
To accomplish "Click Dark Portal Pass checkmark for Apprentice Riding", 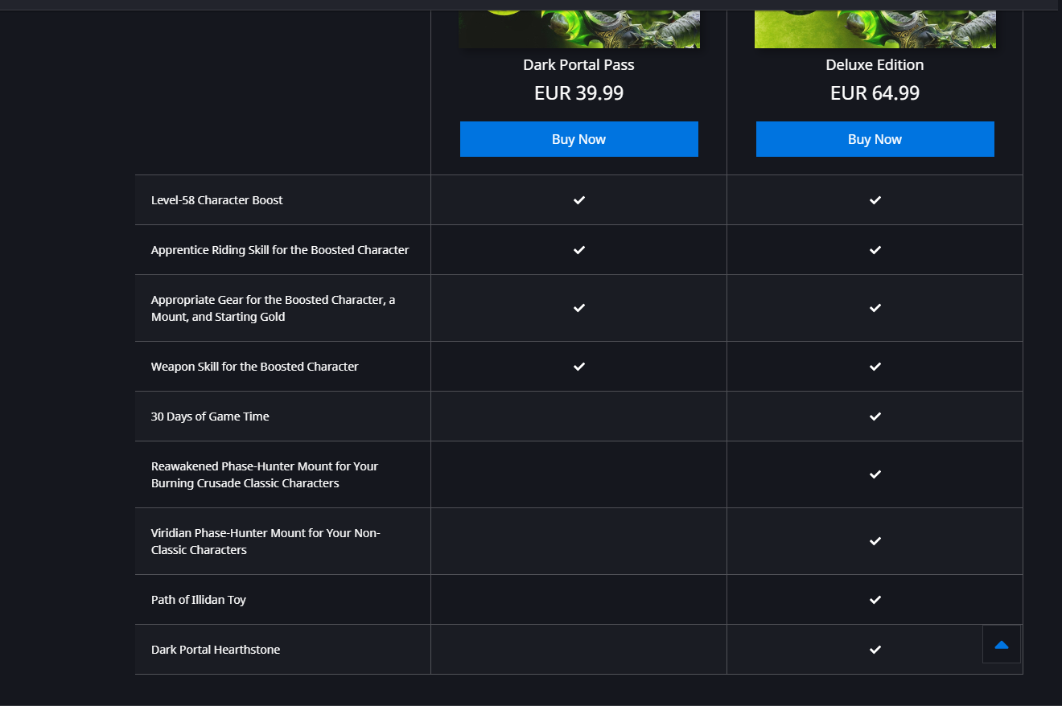I will pyautogui.click(x=579, y=250).
